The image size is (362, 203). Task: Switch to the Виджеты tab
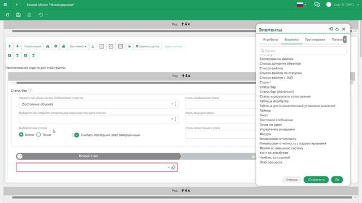[x=292, y=39]
